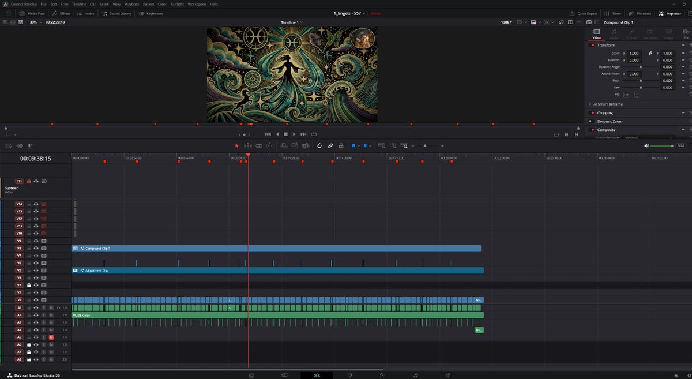The height and width of the screenshot is (379, 692).
Task: Toggle the Transform enable switch
Action: [x=592, y=45]
